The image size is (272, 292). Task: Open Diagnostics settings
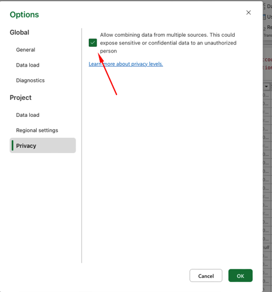[30, 81]
